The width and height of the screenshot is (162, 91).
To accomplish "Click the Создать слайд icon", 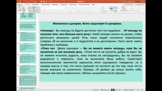I will click(30, 8).
